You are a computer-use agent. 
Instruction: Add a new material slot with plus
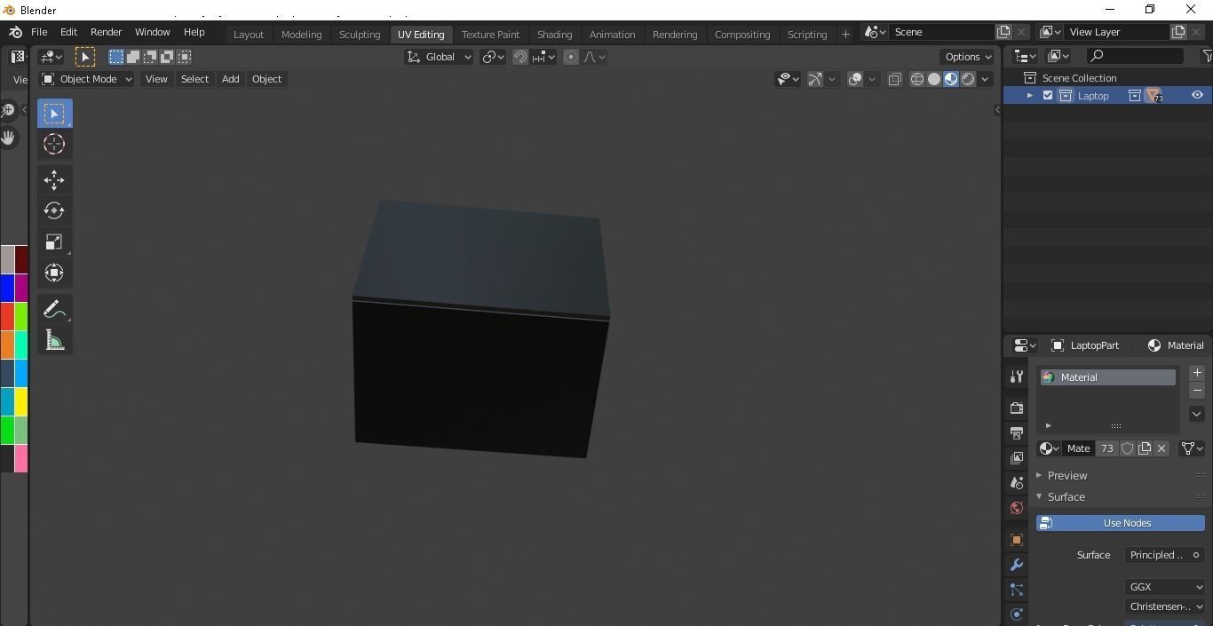click(x=1197, y=373)
